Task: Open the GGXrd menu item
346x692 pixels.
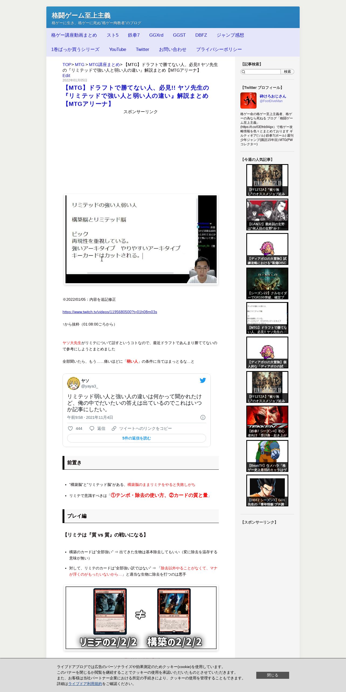Action: tap(156, 35)
